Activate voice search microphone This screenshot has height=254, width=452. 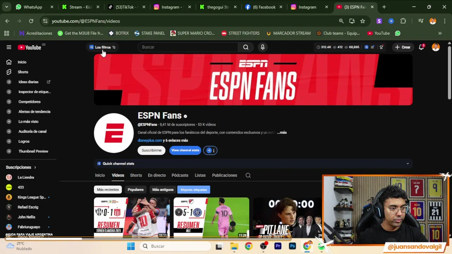click(262, 47)
